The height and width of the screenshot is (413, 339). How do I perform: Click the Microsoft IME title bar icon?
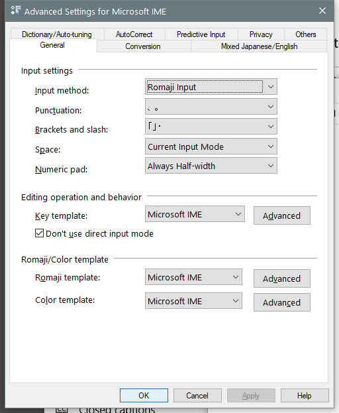[15, 11]
